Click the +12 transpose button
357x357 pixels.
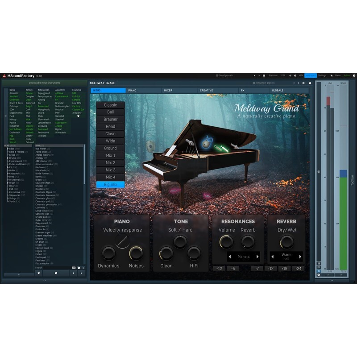tap(271, 269)
